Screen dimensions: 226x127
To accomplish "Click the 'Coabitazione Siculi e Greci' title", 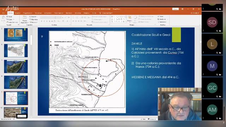I will click(x=151, y=35).
